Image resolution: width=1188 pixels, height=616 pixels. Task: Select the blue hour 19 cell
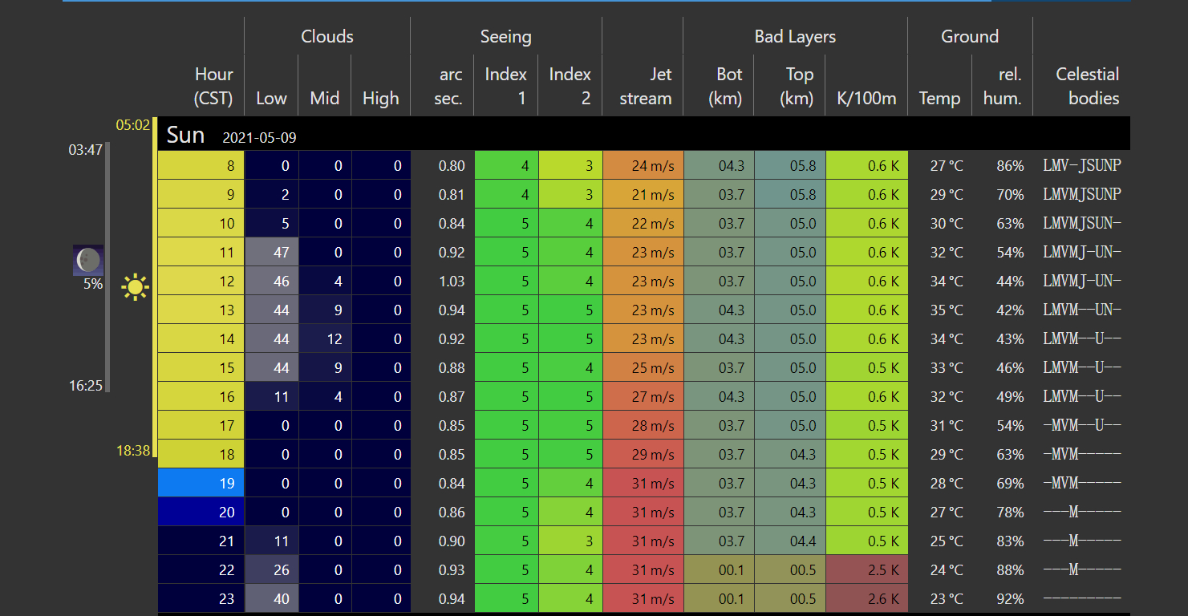[x=201, y=483]
